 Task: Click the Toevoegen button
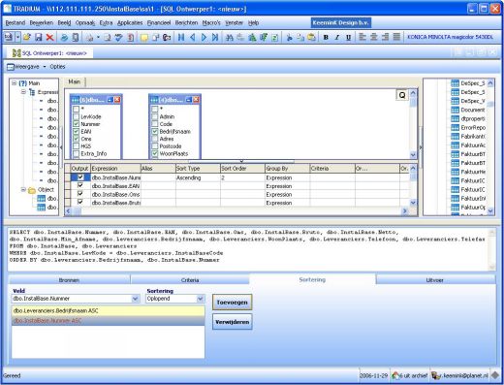pyautogui.click(x=232, y=303)
